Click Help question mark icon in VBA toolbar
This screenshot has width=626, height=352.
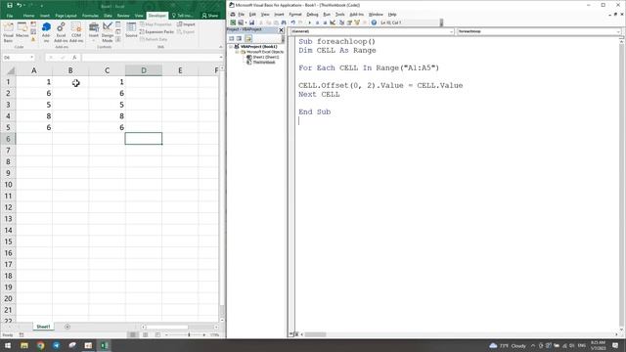(x=374, y=22)
